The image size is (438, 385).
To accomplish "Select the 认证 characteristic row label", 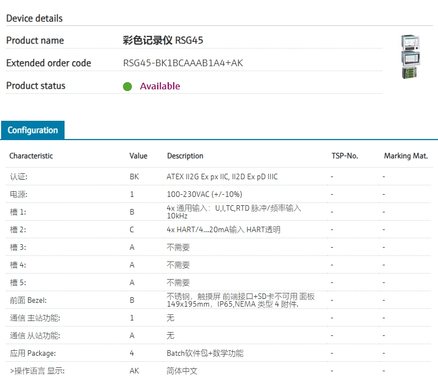I will point(18,177).
